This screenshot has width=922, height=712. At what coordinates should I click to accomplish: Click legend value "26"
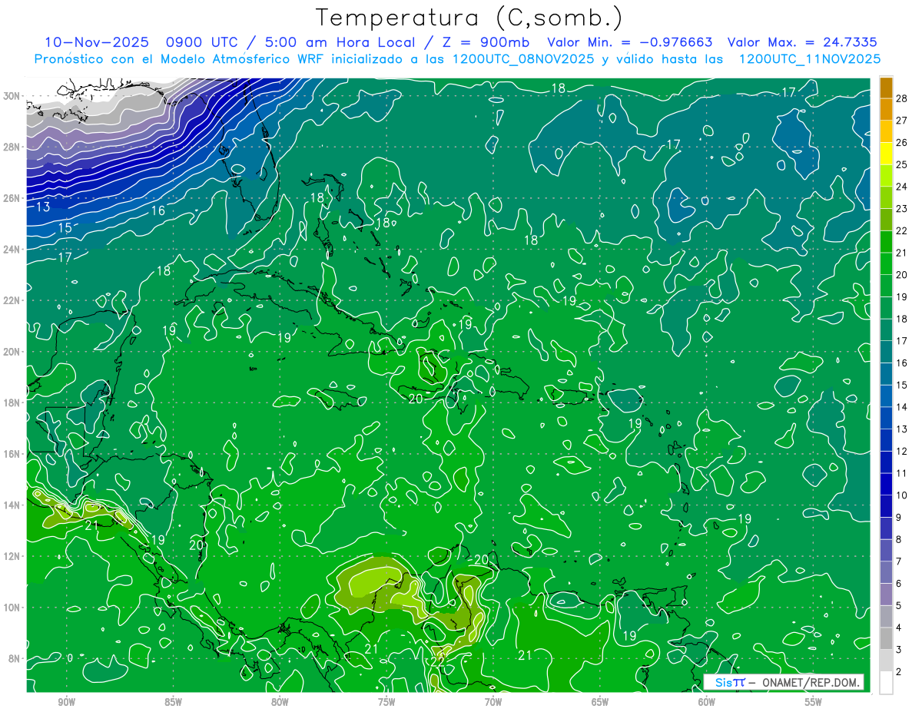902,142
